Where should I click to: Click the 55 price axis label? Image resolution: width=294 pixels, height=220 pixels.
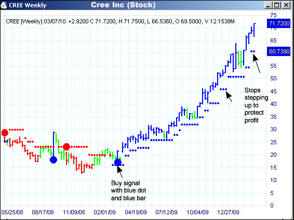[273, 66]
